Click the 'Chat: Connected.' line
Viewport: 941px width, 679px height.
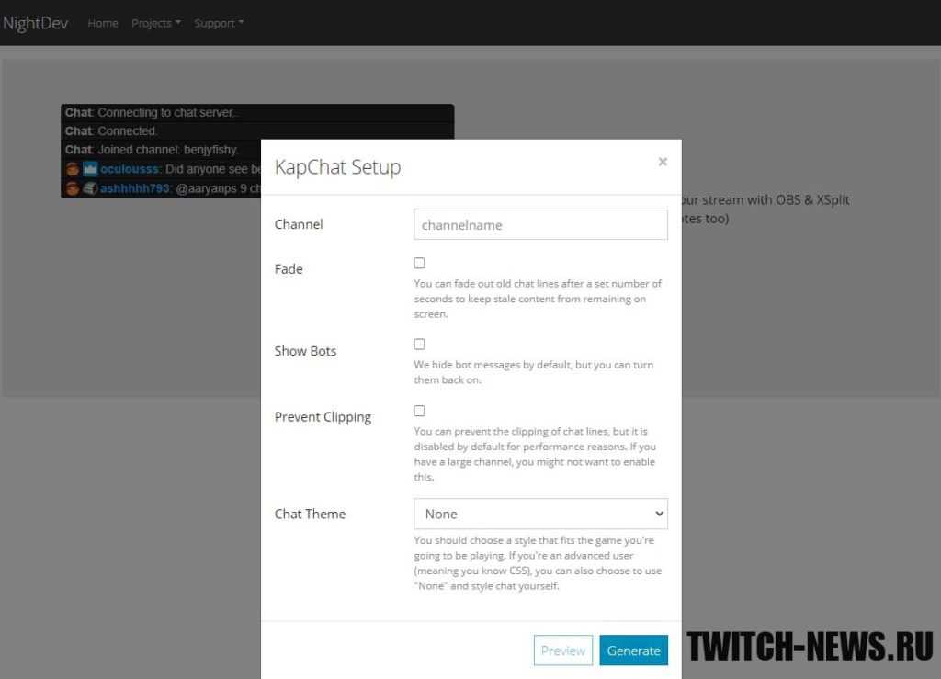tap(111, 131)
